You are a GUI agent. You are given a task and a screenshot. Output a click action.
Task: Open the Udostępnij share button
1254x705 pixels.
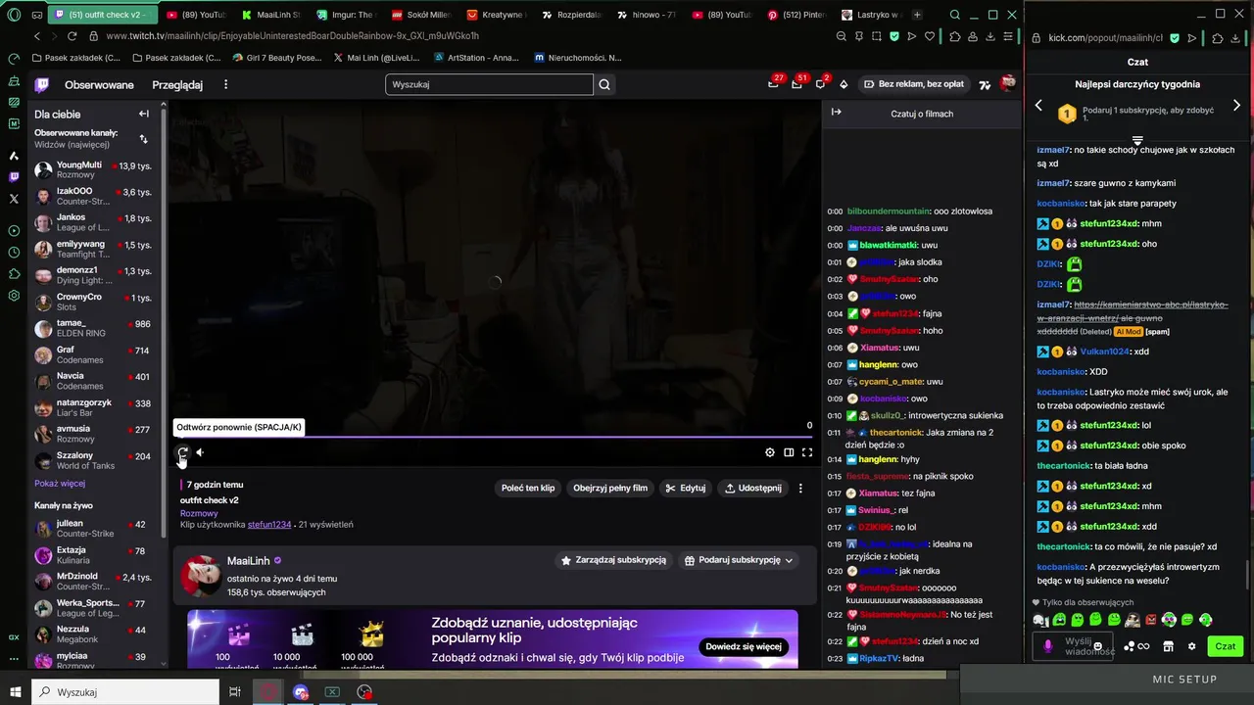click(x=752, y=488)
